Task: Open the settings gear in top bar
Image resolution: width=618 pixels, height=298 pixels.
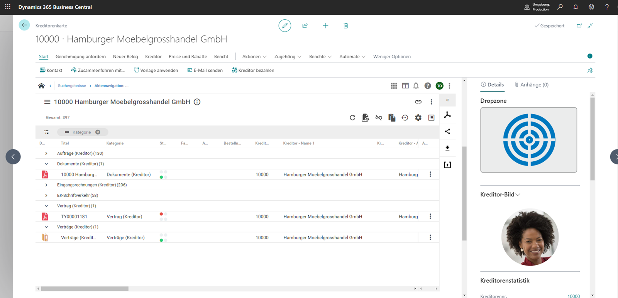Action: [x=591, y=7]
